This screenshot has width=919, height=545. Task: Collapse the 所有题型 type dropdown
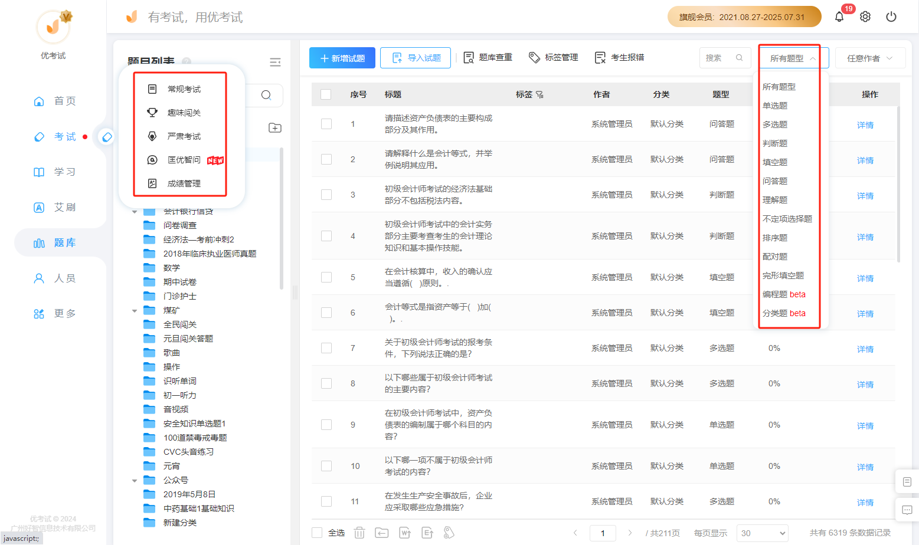pyautogui.click(x=794, y=58)
